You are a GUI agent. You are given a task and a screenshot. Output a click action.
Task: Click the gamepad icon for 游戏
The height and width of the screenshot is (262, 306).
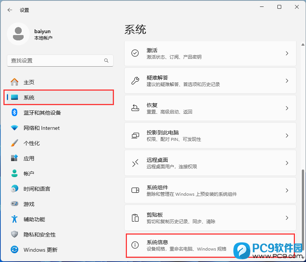[14, 204]
